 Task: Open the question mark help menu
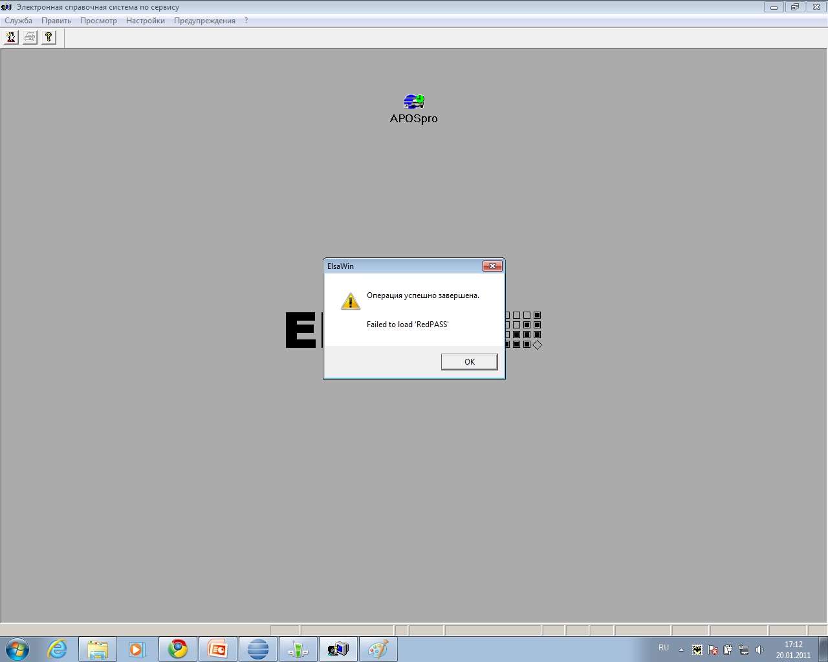[x=246, y=21]
